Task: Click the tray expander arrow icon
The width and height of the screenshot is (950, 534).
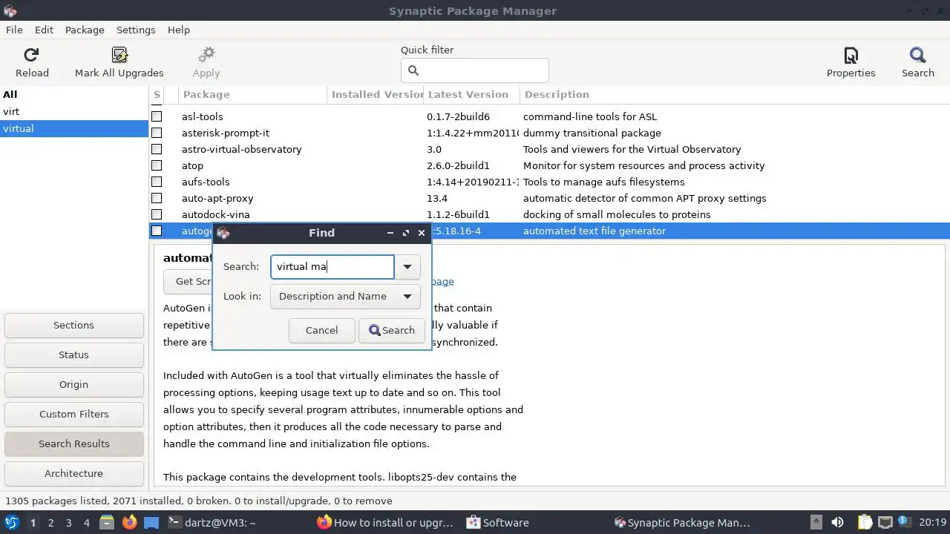Action: 816,523
